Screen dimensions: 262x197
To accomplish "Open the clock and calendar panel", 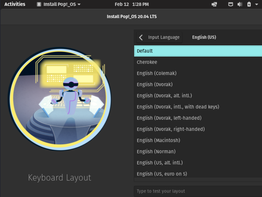I will pyautogui.click(x=132, y=4).
